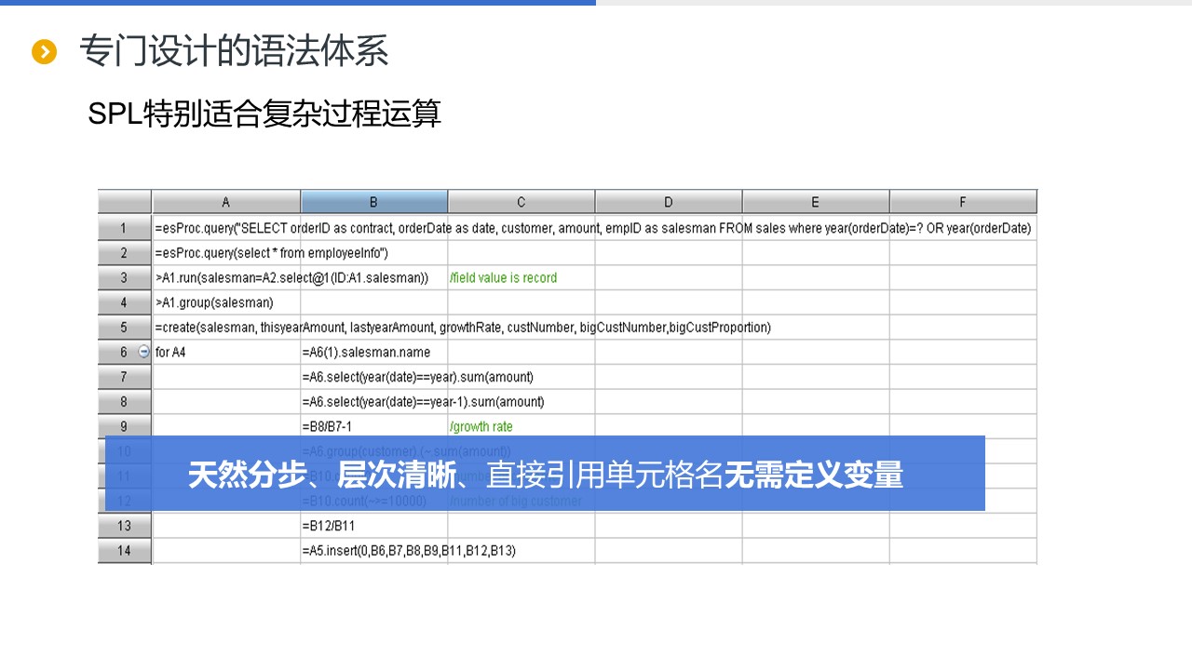This screenshot has width=1192, height=670.
Task: Select column E header
Action: click(816, 202)
